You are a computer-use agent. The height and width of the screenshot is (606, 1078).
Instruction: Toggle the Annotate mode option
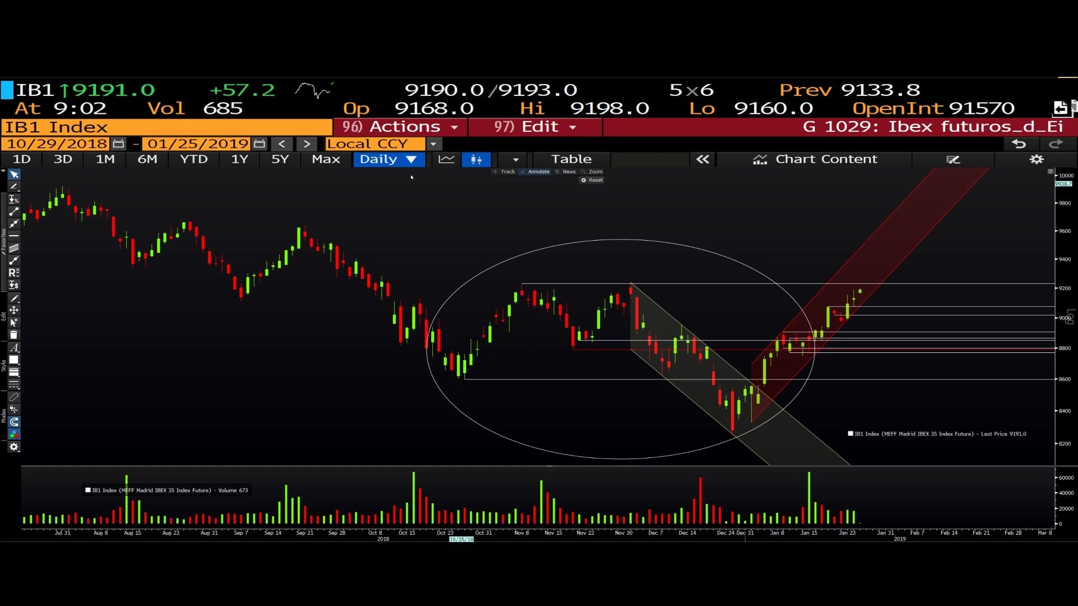pyautogui.click(x=535, y=172)
